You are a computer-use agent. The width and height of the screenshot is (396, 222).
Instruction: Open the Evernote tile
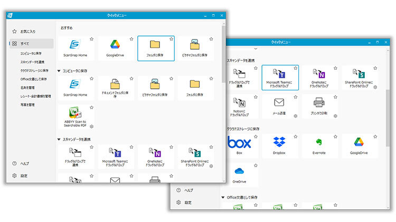tap(320, 146)
